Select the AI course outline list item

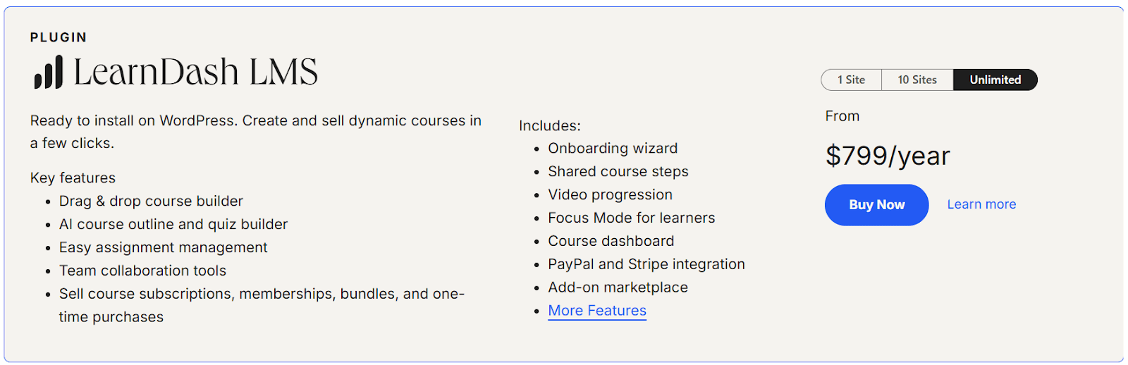point(173,225)
